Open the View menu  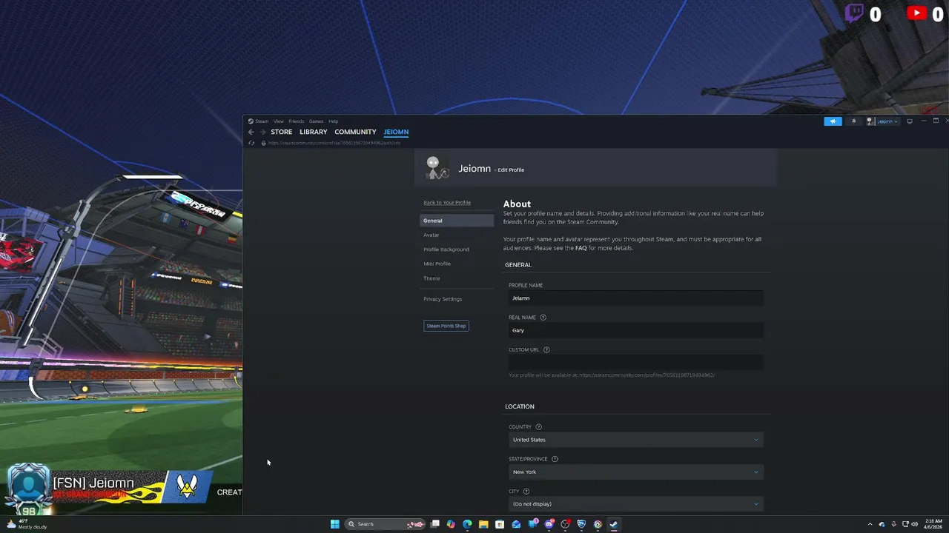[x=279, y=121]
